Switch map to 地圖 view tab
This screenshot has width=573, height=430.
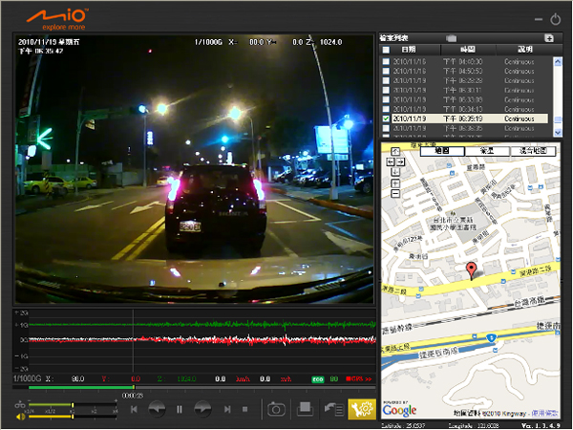[441, 151]
